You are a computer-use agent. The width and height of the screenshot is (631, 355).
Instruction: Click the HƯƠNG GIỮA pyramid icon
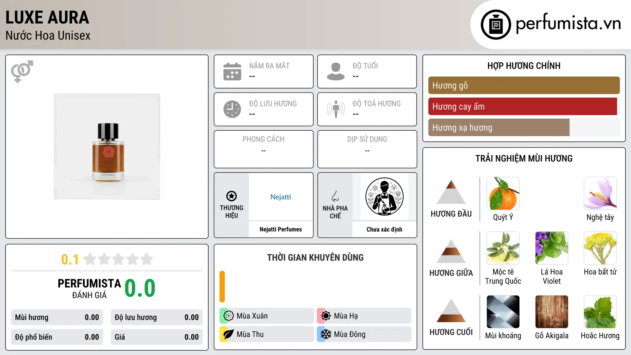pyautogui.click(x=451, y=251)
